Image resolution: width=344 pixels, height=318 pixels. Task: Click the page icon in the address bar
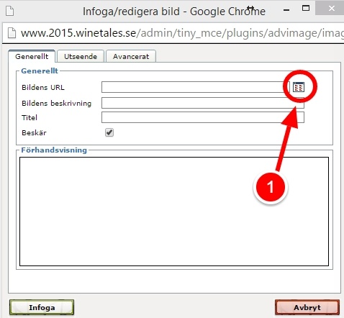pyautogui.click(x=12, y=33)
